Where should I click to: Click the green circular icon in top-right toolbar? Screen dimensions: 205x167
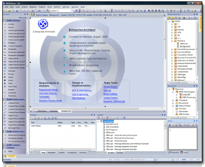pos(185,11)
